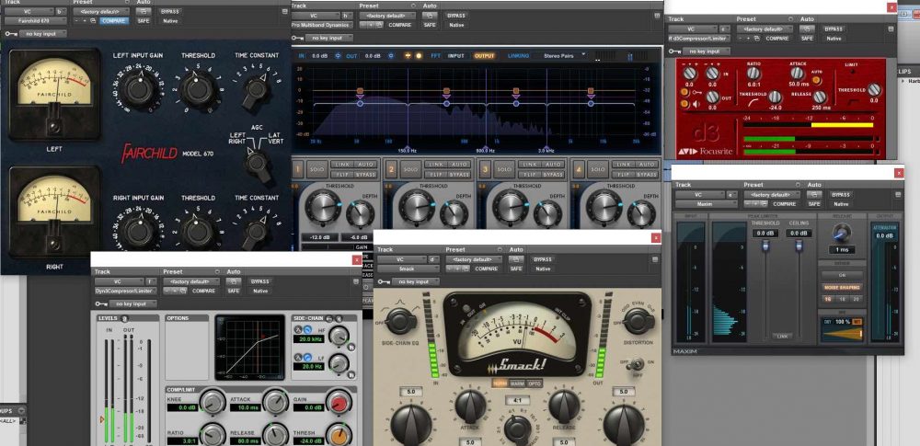The height and width of the screenshot is (446, 920).
Task: Toggle d3 Attack AUTO button
Action: point(816,80)
